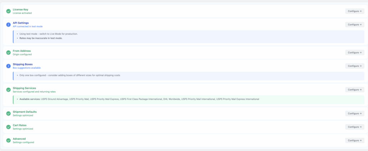Open Configure for API Settings

tap(354, 25)
